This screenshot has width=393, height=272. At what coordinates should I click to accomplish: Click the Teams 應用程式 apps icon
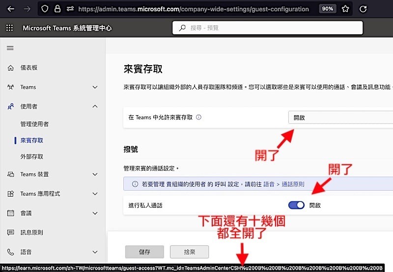[10, 194]
